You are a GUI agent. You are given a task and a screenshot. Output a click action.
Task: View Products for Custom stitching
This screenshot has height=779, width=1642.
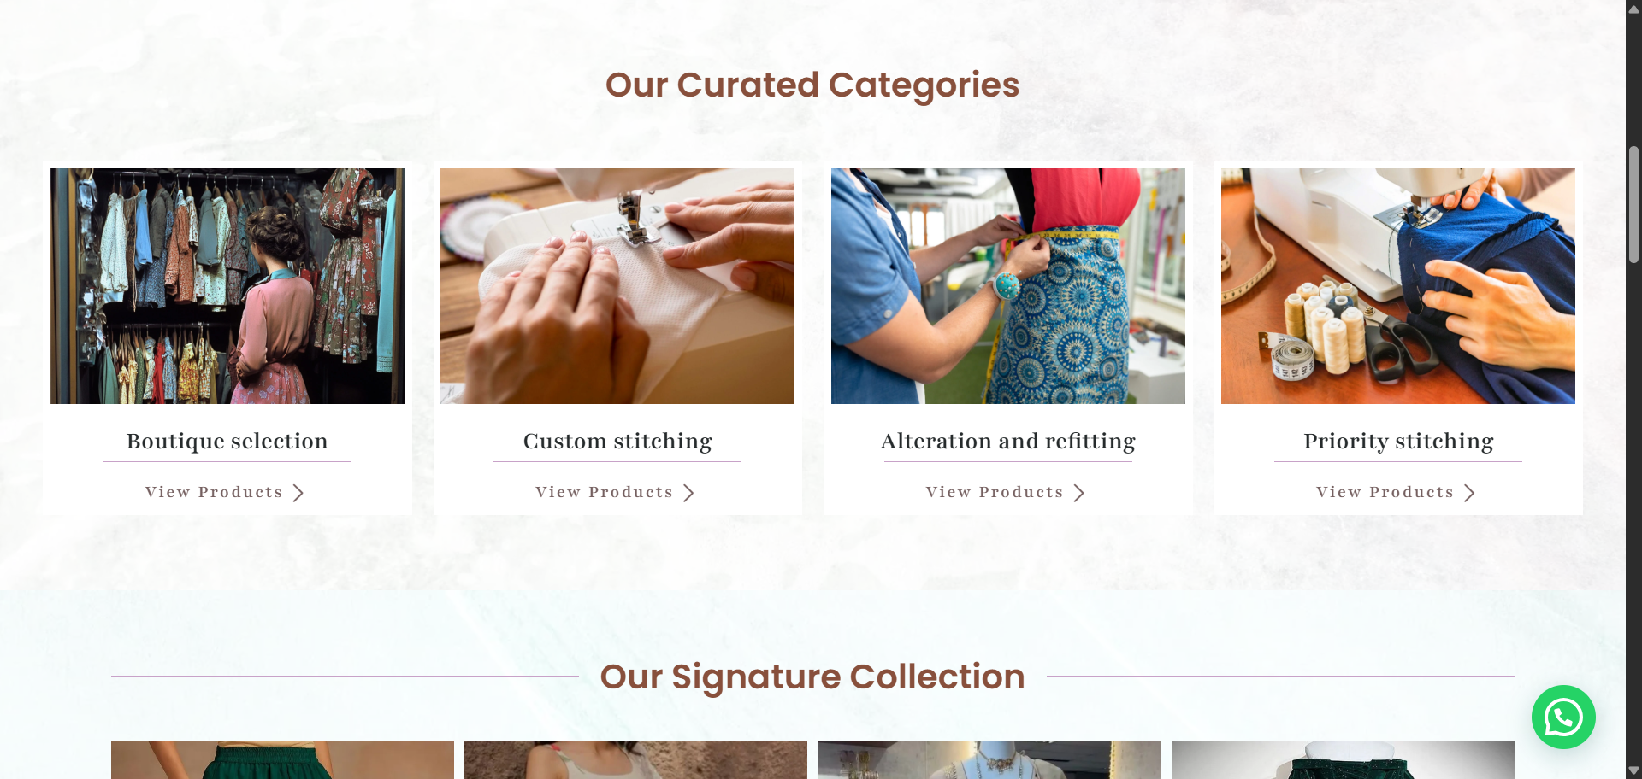point(605,493)
